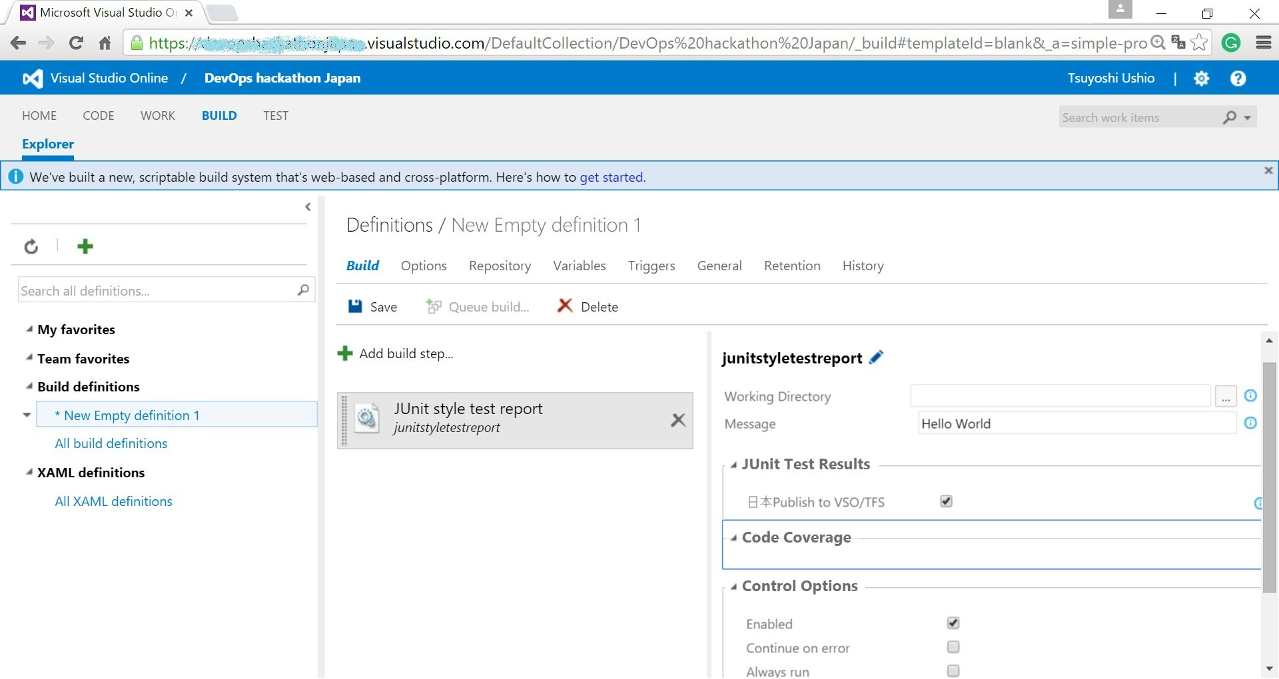Open the Chrome hamburger menu
Viewport: 1279px width, 679px height.
click(1263, 43)
